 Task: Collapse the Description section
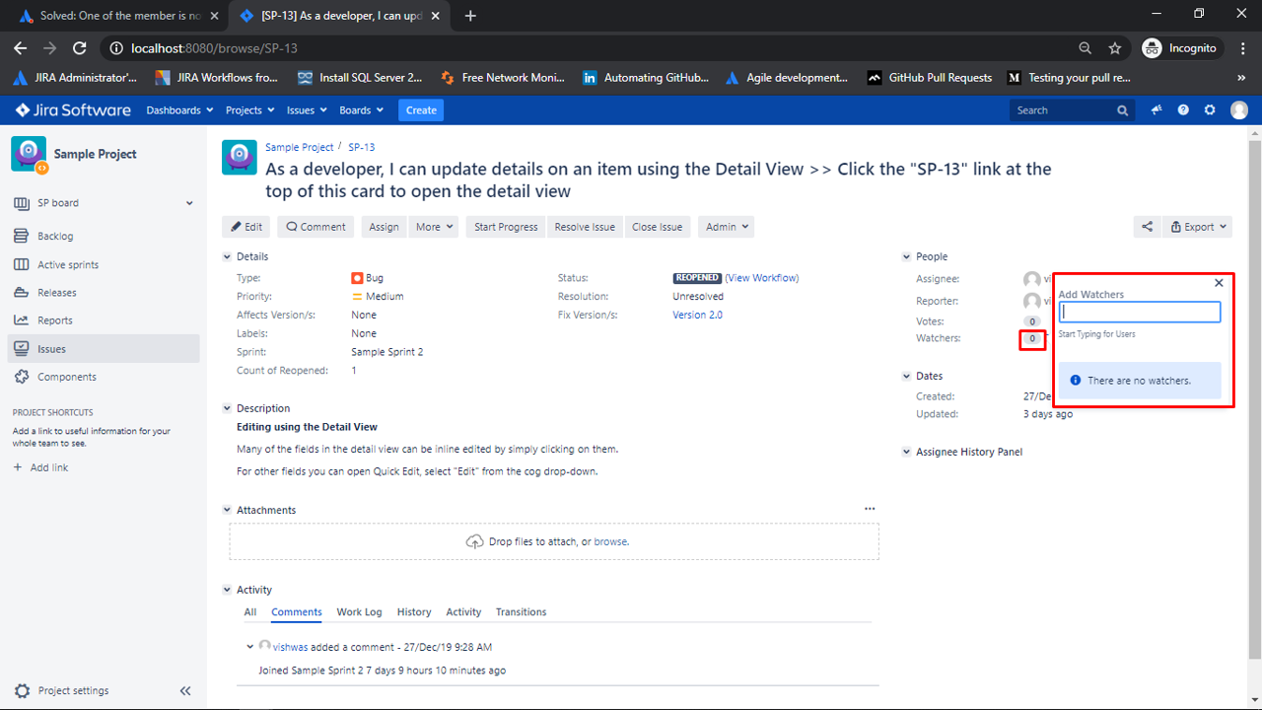(229, 408)
